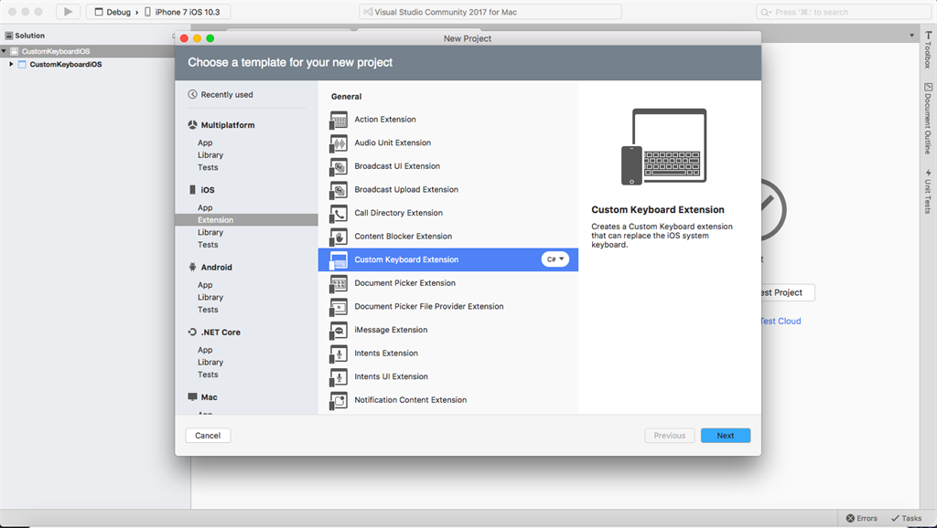
Task: Run the project with the play button
Action: 68,11
